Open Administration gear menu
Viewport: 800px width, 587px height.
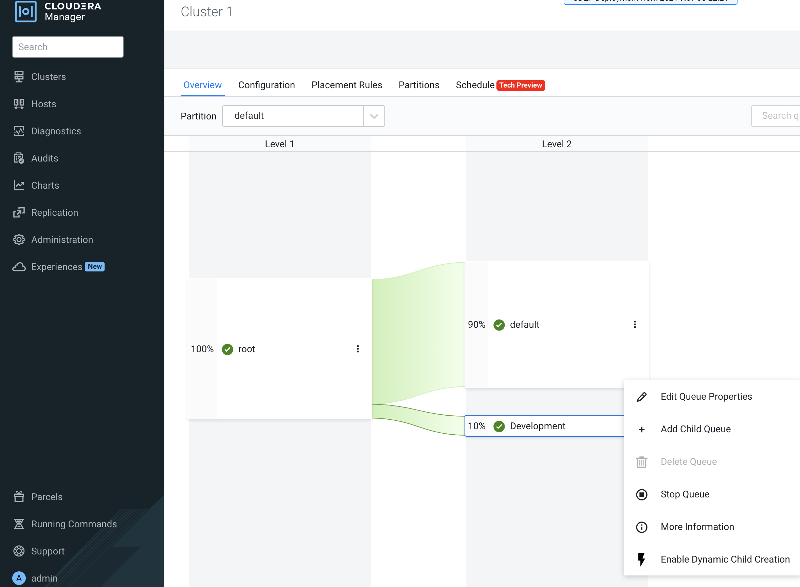[19, 240]
